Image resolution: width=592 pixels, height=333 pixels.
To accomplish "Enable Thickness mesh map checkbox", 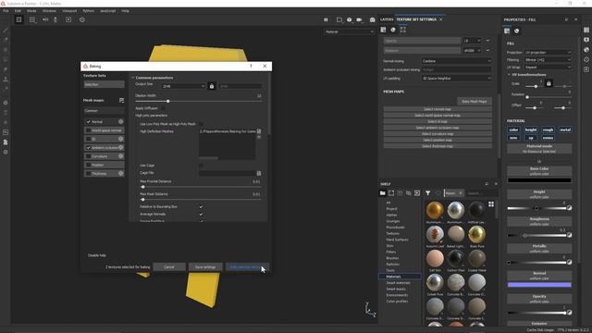I will click(x=89, y=174).
